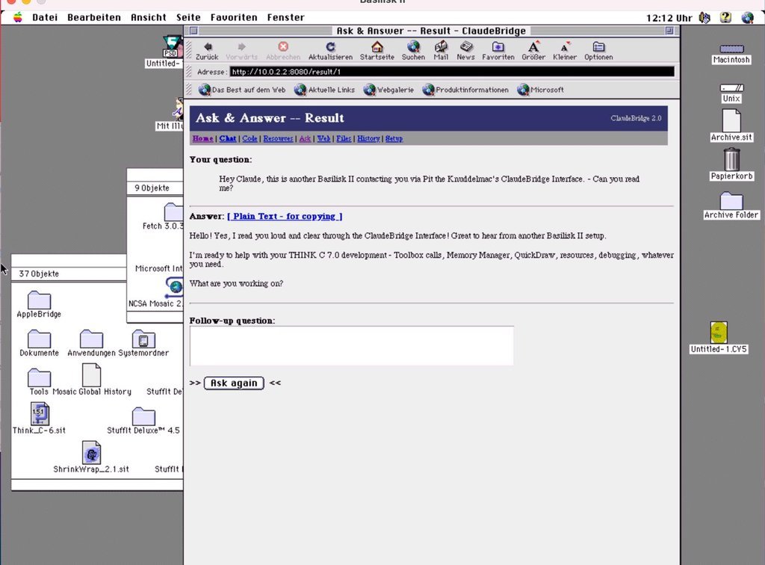
Task: Follow the Resources navigation link
Action: click(278, 138)
